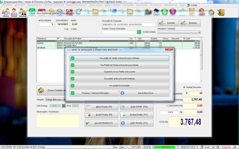Open the ESTATISTICA menu
The image size is (239, 149).
pos(156,5)
